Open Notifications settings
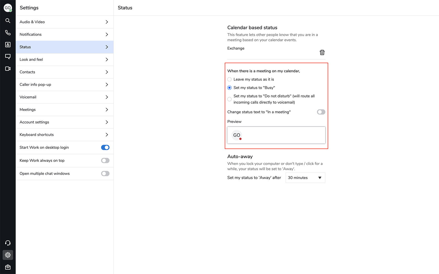The height and width of the screenshot is (274, 439). pyautogui.click(x=64, y=34)
